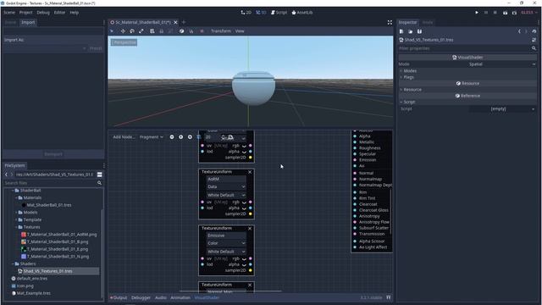Toggle fullscreen viewport with distraction-free icon
The width and height of the screenshot is (542, 305).
pyautogui.click(x=390, y=23)
